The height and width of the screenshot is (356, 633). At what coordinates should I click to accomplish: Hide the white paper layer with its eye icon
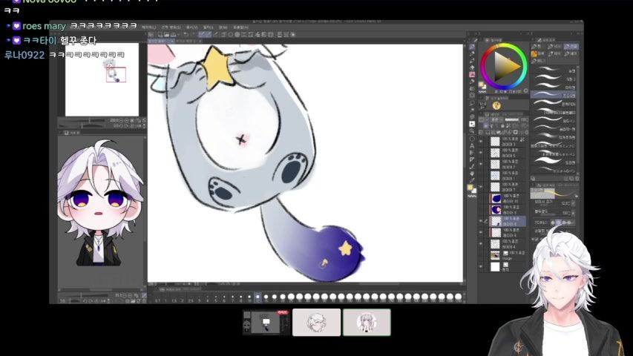point(481,267)
